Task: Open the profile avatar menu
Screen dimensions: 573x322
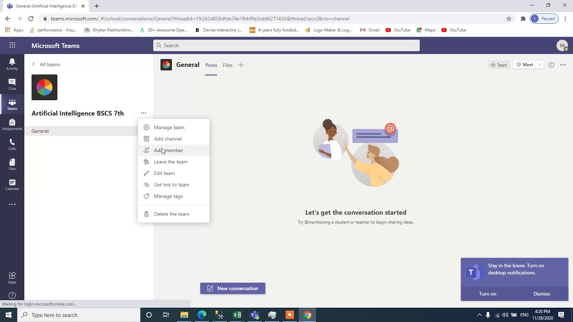Action: coord(562,46)
